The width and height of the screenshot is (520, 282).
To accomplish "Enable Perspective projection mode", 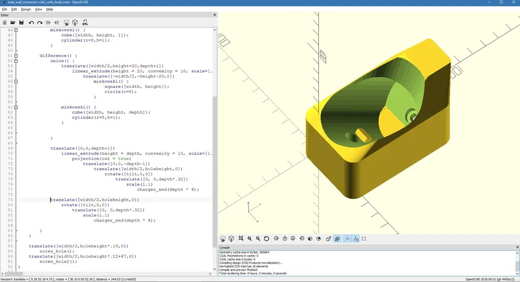I will click(329, 238).
